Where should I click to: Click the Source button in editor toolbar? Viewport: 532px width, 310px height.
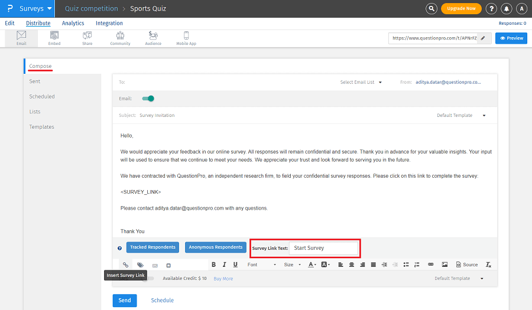(467, 265)
